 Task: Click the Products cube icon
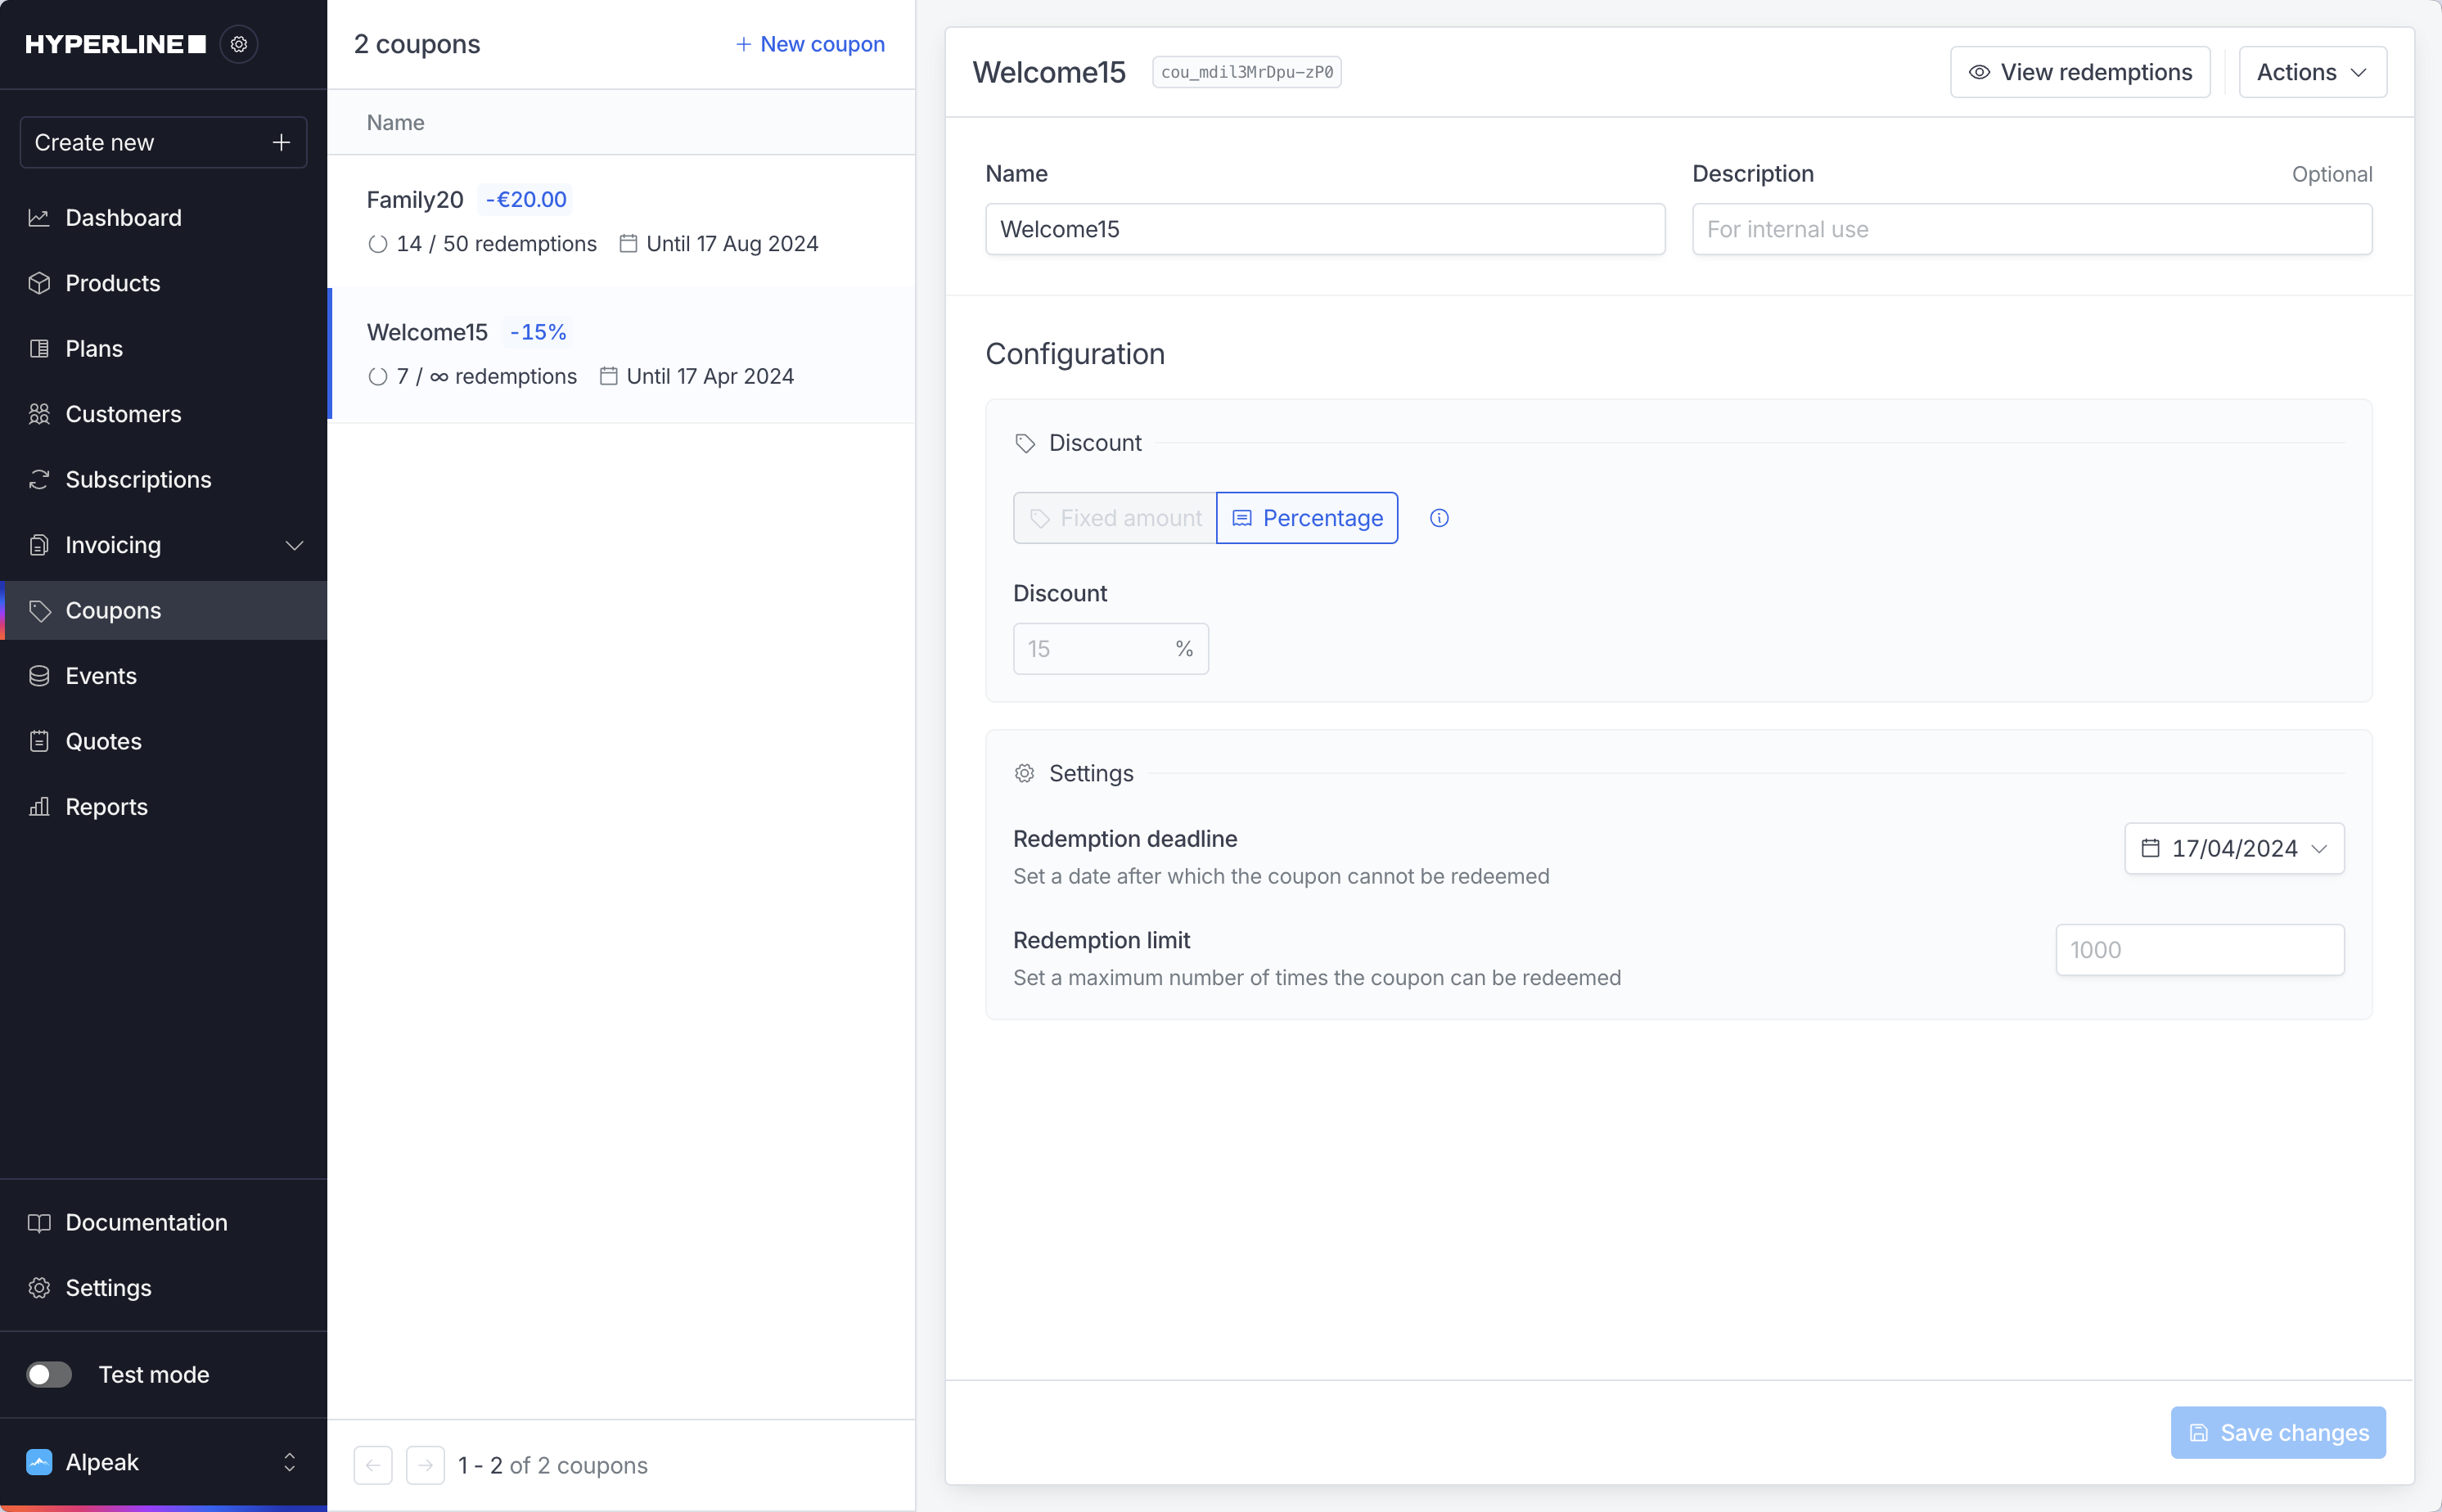pos(39,283)
